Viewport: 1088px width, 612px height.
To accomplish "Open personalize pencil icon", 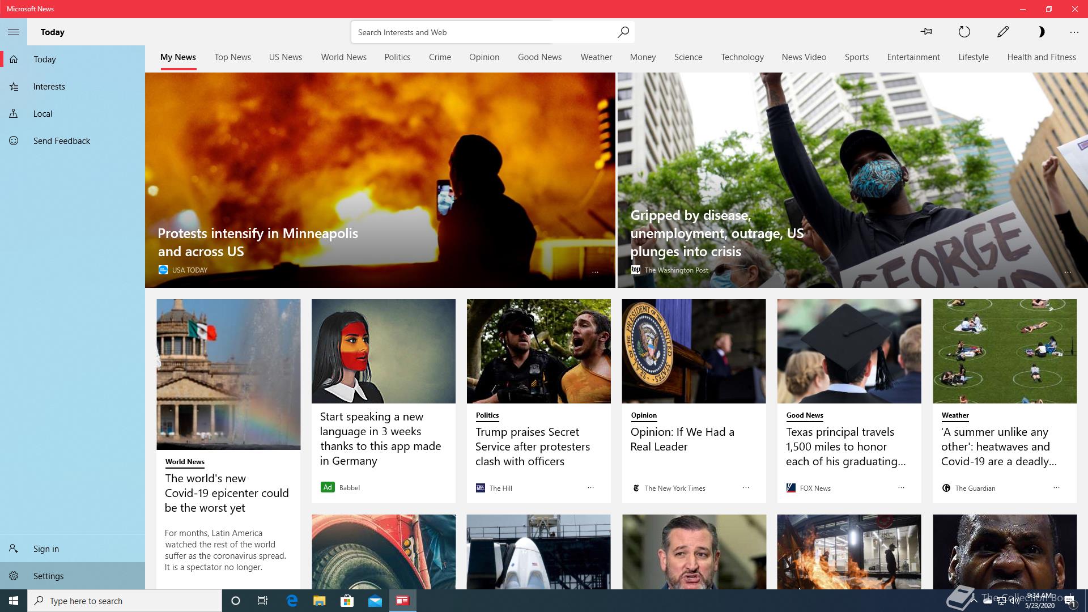I will pyautogui.click(x=1003, y=32).
